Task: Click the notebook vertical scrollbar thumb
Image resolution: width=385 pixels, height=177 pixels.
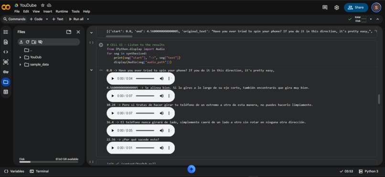Action: (x=379, y=99)
